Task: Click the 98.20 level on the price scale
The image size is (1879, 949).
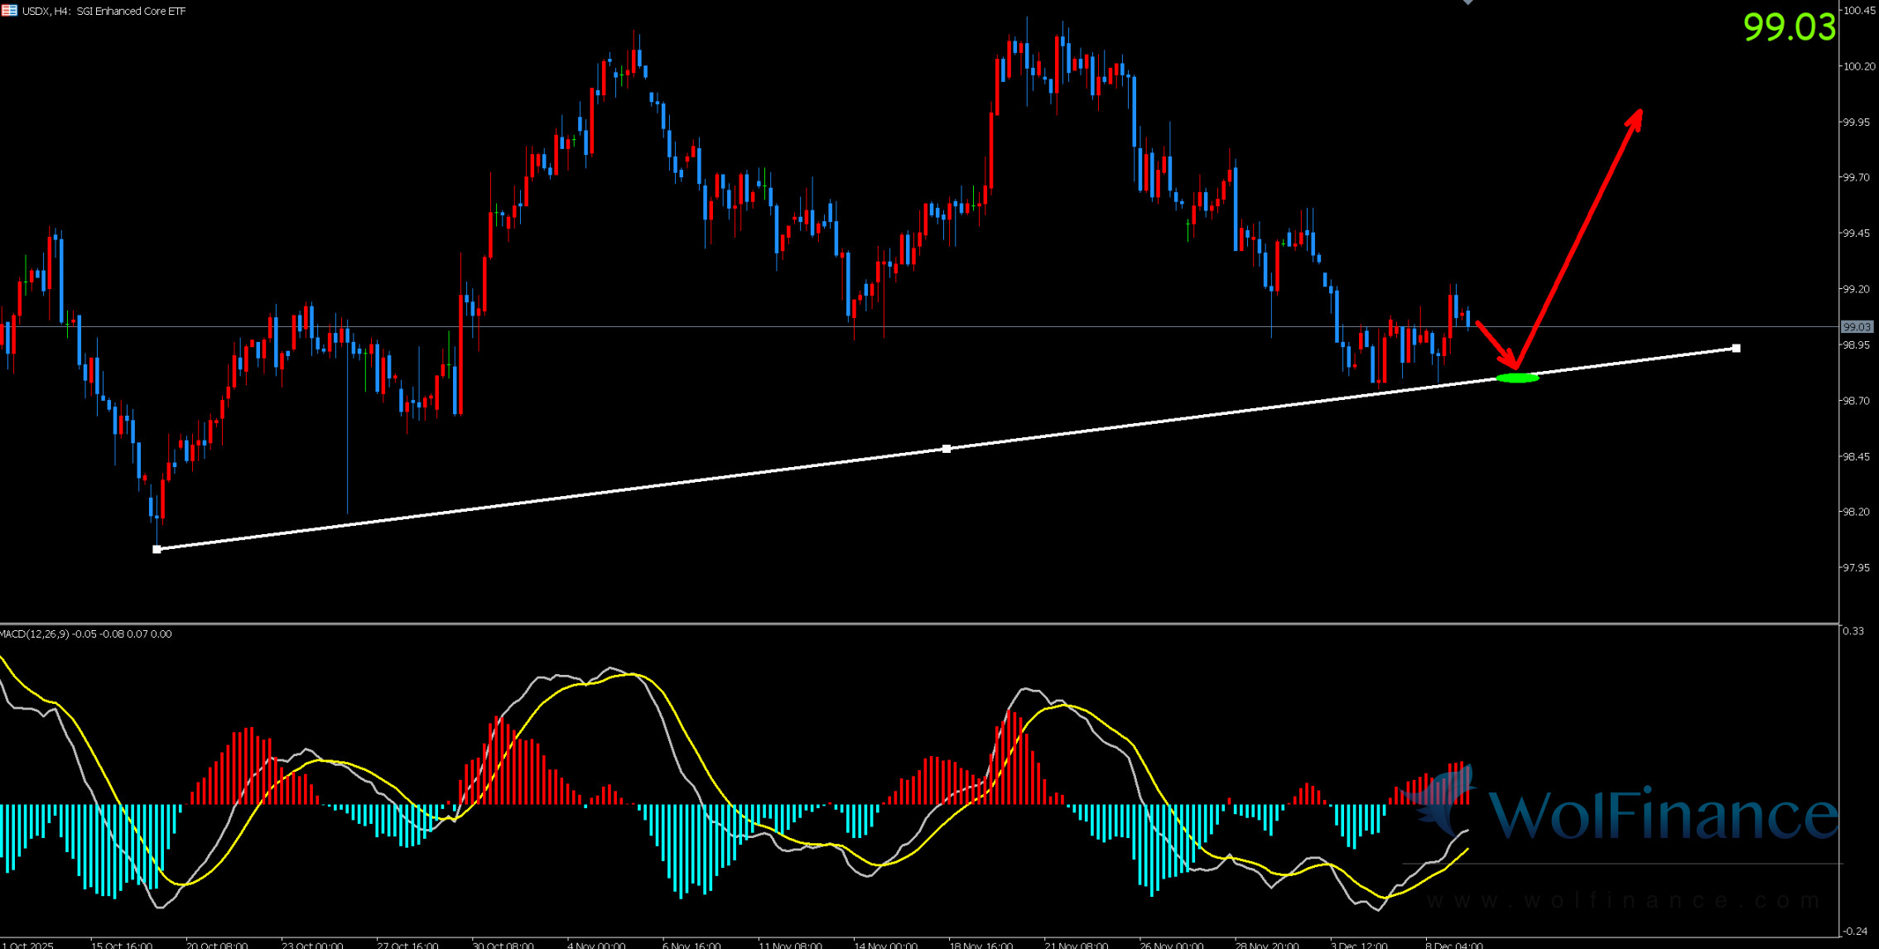Action: tap(1857, 512)
